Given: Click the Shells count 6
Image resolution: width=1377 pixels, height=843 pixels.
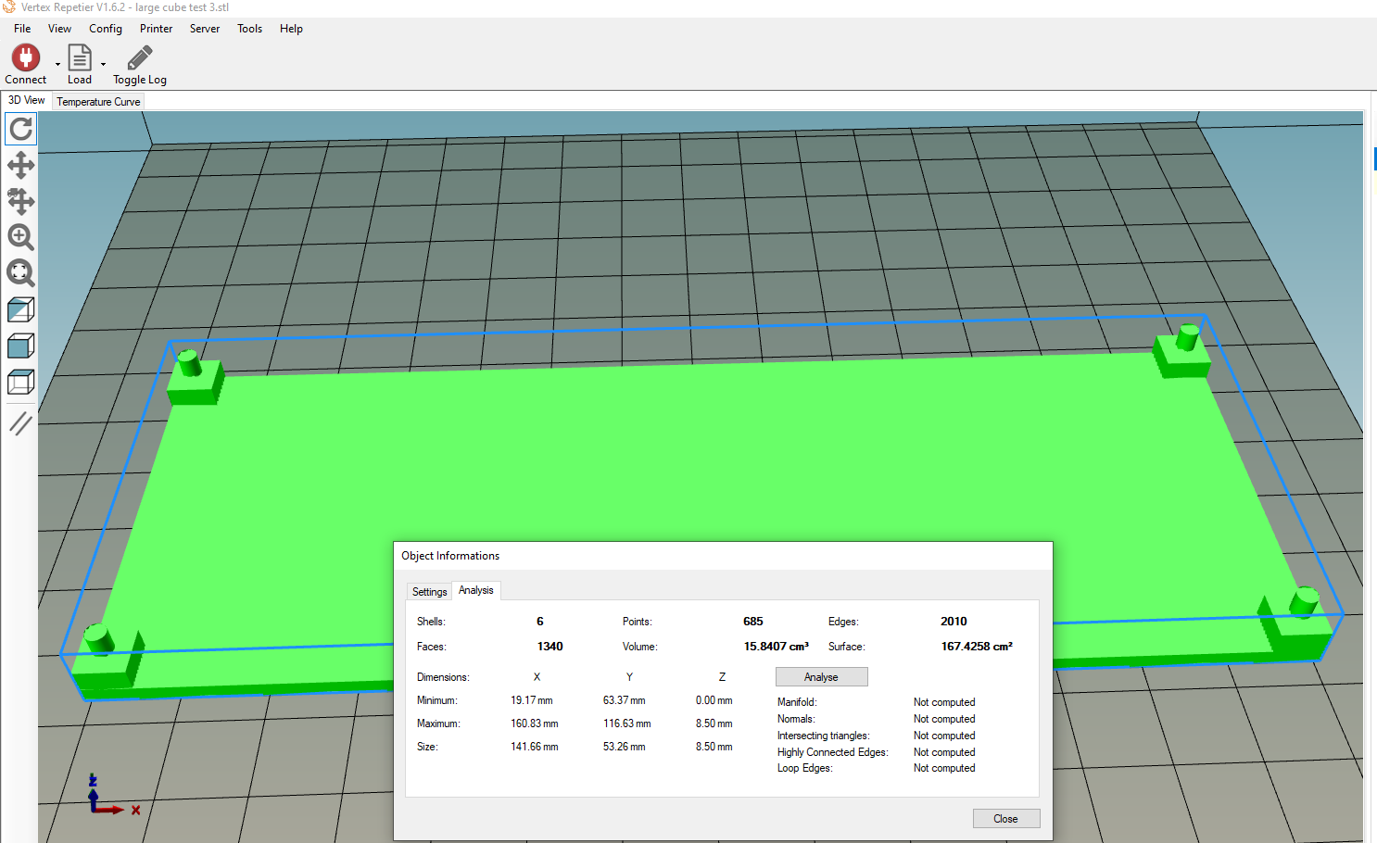Looking at the screenshot, I should tap(540, 622).
